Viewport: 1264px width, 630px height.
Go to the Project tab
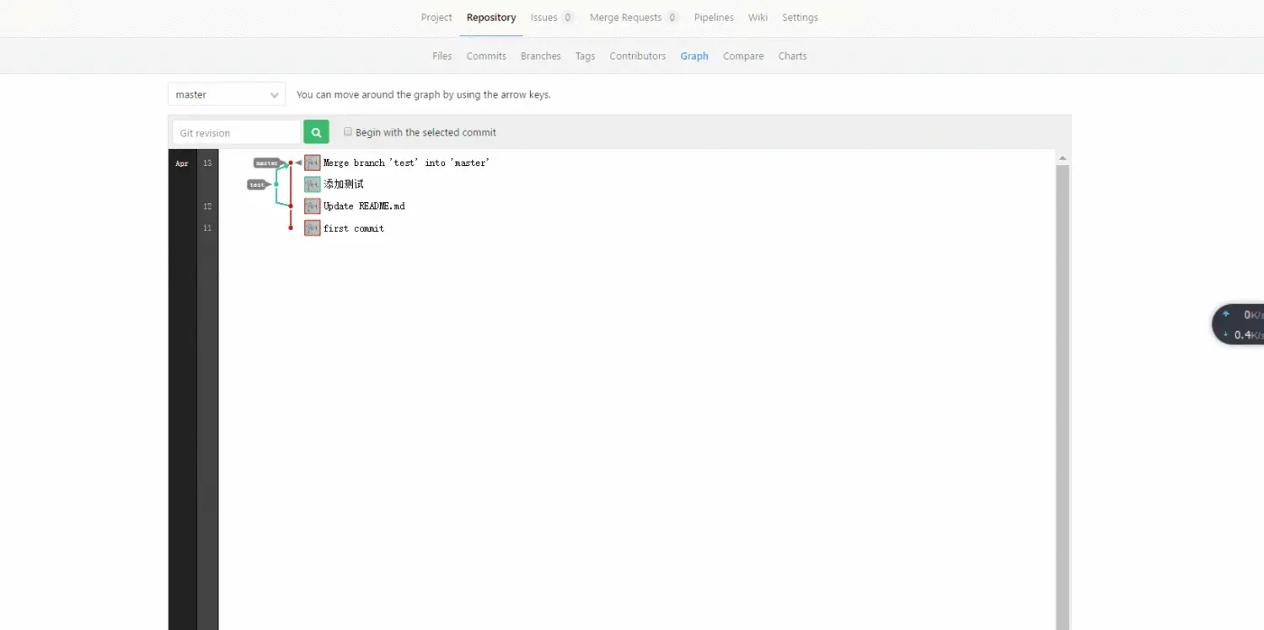point(437,18)
